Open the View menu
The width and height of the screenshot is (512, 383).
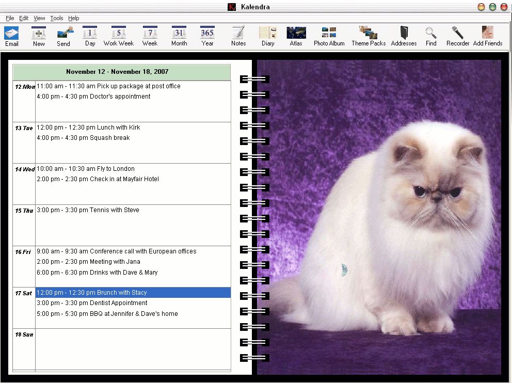click(39, 18)
